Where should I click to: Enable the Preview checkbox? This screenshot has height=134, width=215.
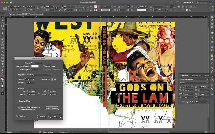[x=17, y=116]
